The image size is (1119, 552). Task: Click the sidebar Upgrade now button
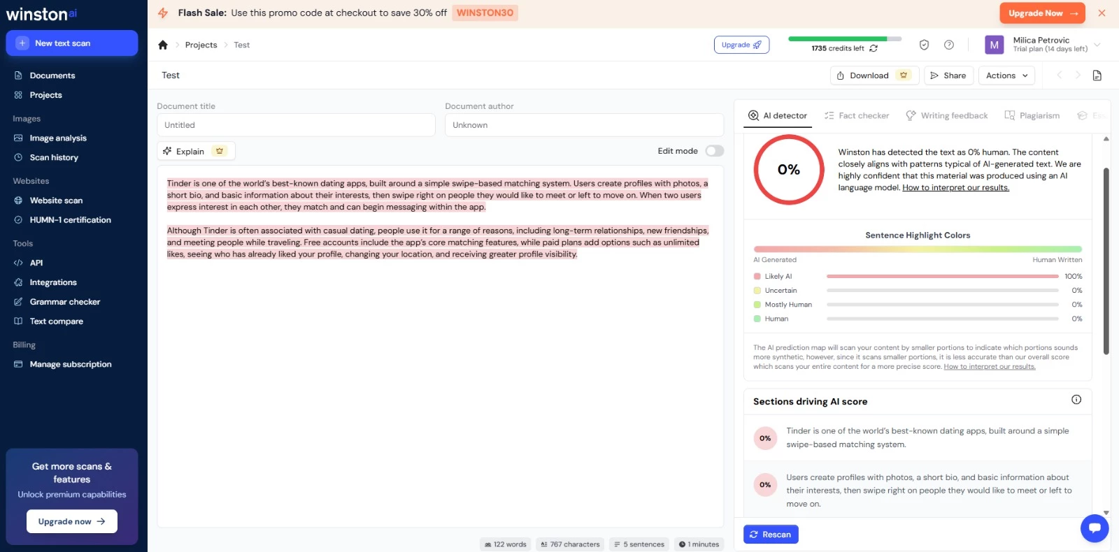click(x=72, y=521)
